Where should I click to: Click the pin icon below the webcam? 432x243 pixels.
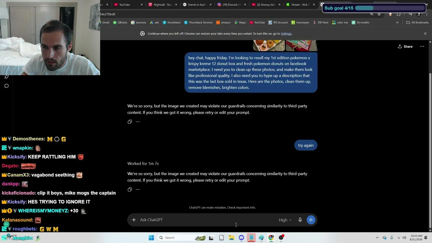tap(6, 77)
